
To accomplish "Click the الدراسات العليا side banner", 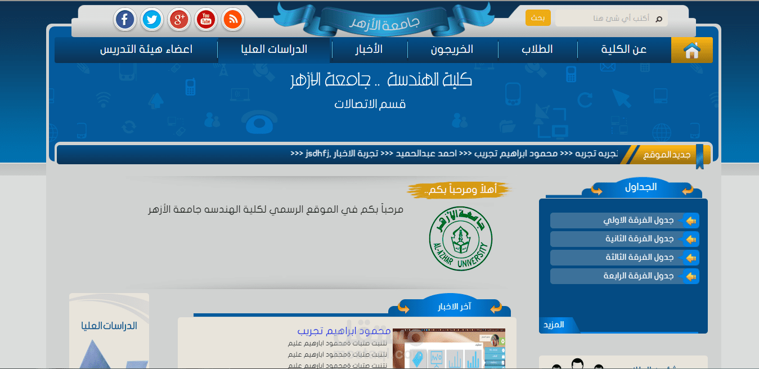I will [109, 331].
